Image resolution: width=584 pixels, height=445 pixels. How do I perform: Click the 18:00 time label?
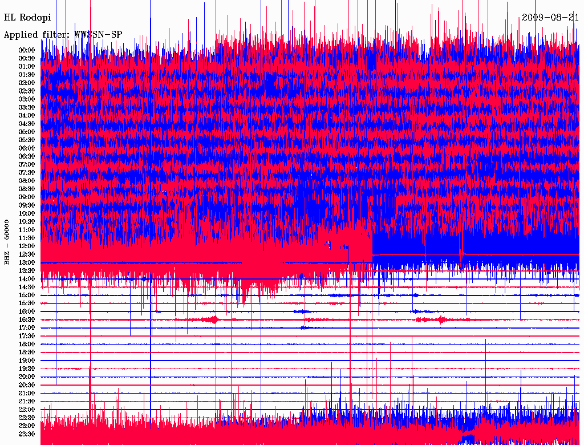[x=27, y=344]
